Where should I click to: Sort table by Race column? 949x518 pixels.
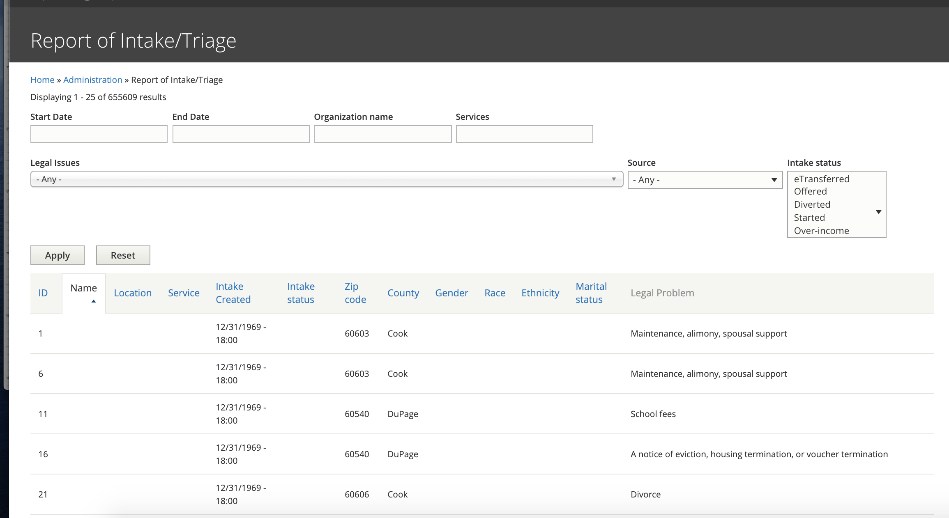[495, 293]
